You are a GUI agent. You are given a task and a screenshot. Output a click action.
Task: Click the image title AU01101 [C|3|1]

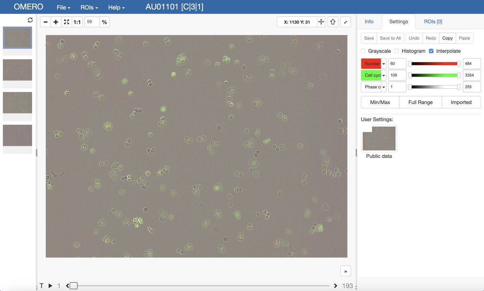(x=174, y=8)
